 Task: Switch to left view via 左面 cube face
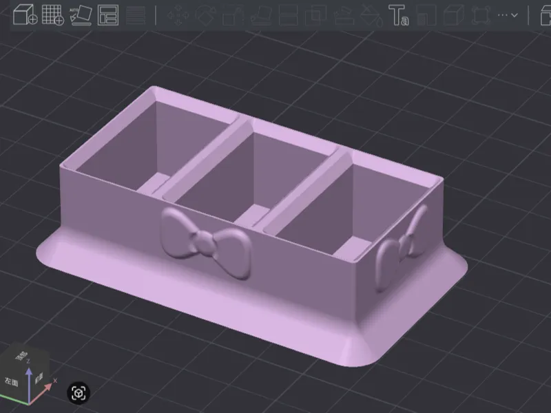(x=12, y=382)
